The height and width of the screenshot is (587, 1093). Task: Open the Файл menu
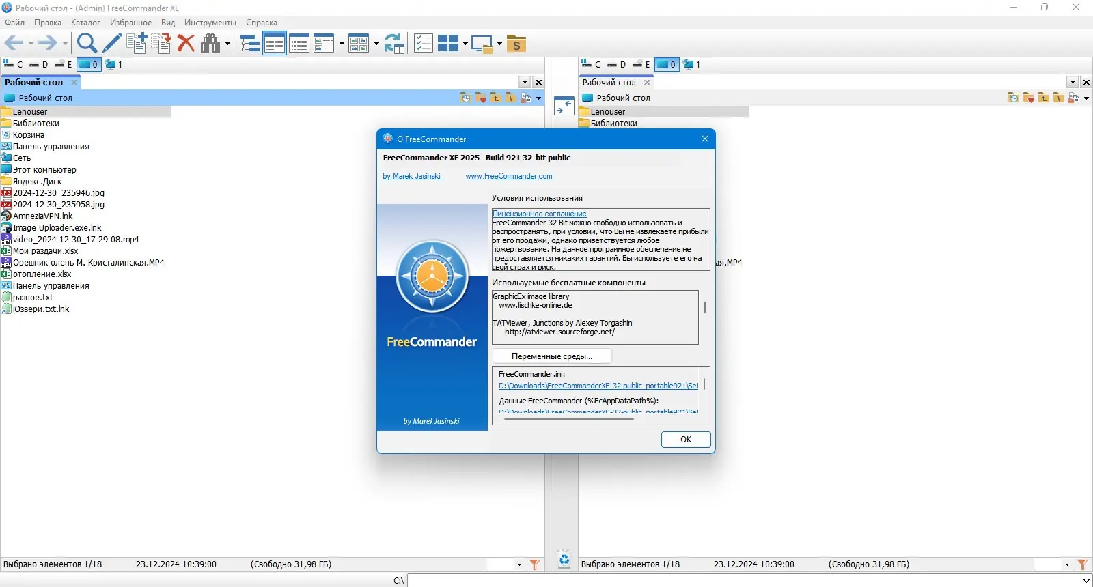(14, 23)
